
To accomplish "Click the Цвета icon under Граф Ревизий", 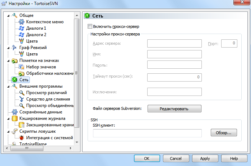I will [22, 54].
